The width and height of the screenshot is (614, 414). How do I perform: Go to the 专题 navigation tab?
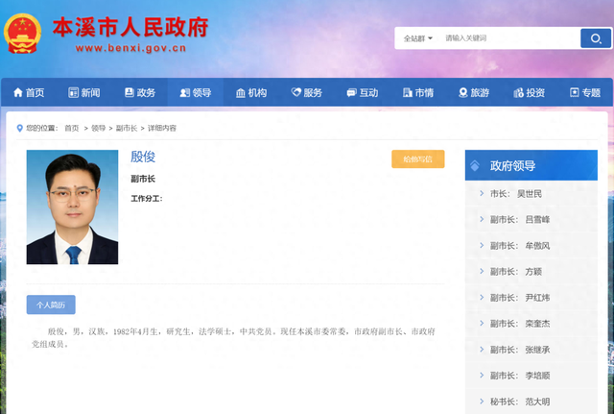tap(584, 93)
